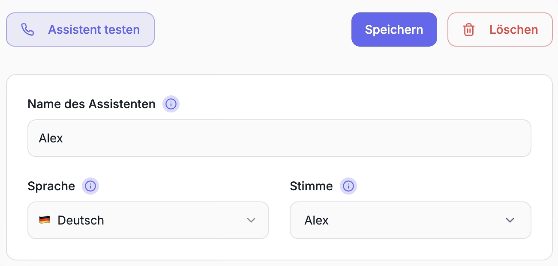Click the Löschen button text
This screenshot has height=266, width=558.
513,30
